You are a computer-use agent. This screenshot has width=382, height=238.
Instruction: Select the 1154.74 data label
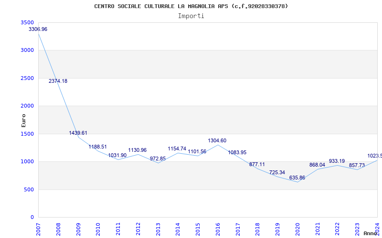tap(177, 149)
